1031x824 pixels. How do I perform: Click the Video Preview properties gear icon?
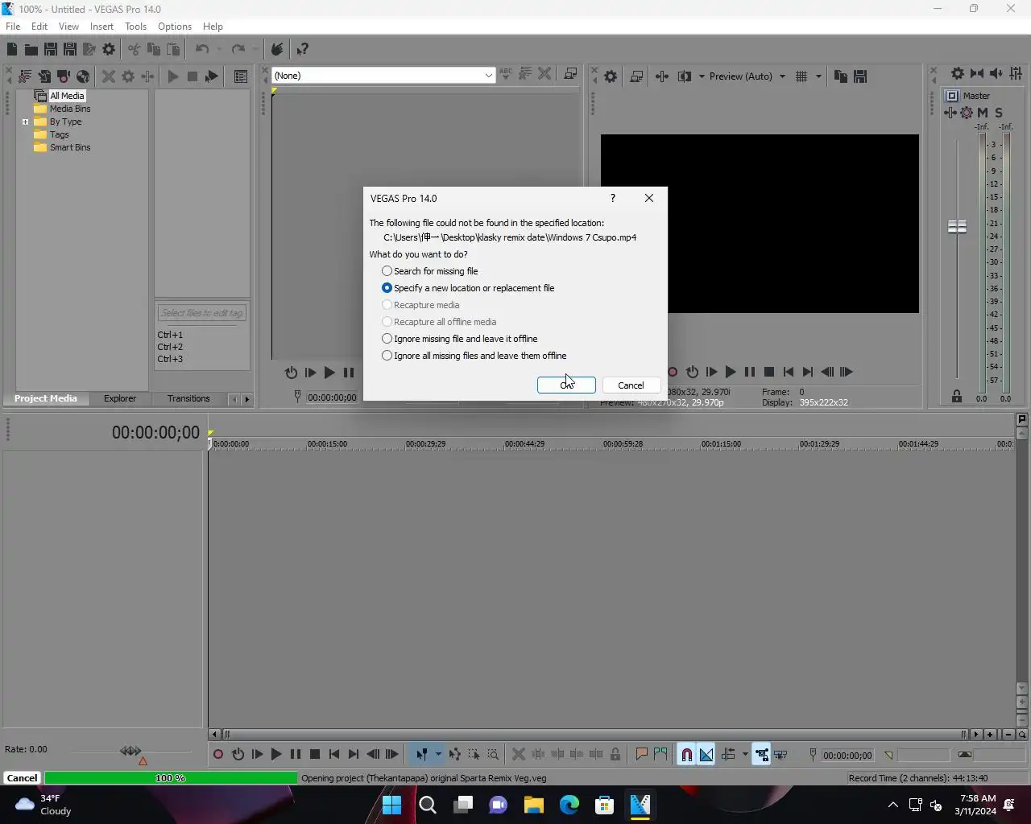[x=611, y=76]
